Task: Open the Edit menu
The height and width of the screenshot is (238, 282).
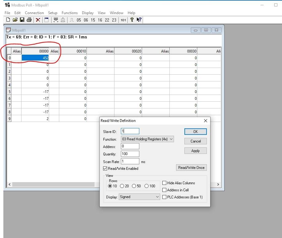Action: [17, 13]
